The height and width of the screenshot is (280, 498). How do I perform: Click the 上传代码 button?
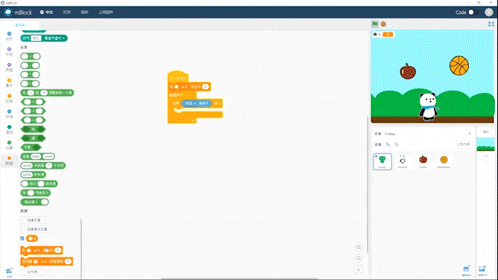pyautogui.click(x=463, y=144)
